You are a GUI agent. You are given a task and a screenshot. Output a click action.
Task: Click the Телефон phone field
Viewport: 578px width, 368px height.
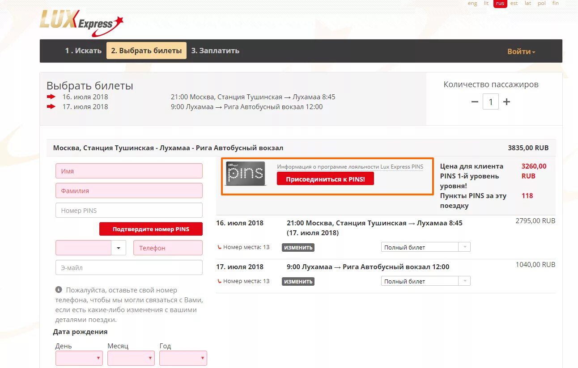coord(168,248)
